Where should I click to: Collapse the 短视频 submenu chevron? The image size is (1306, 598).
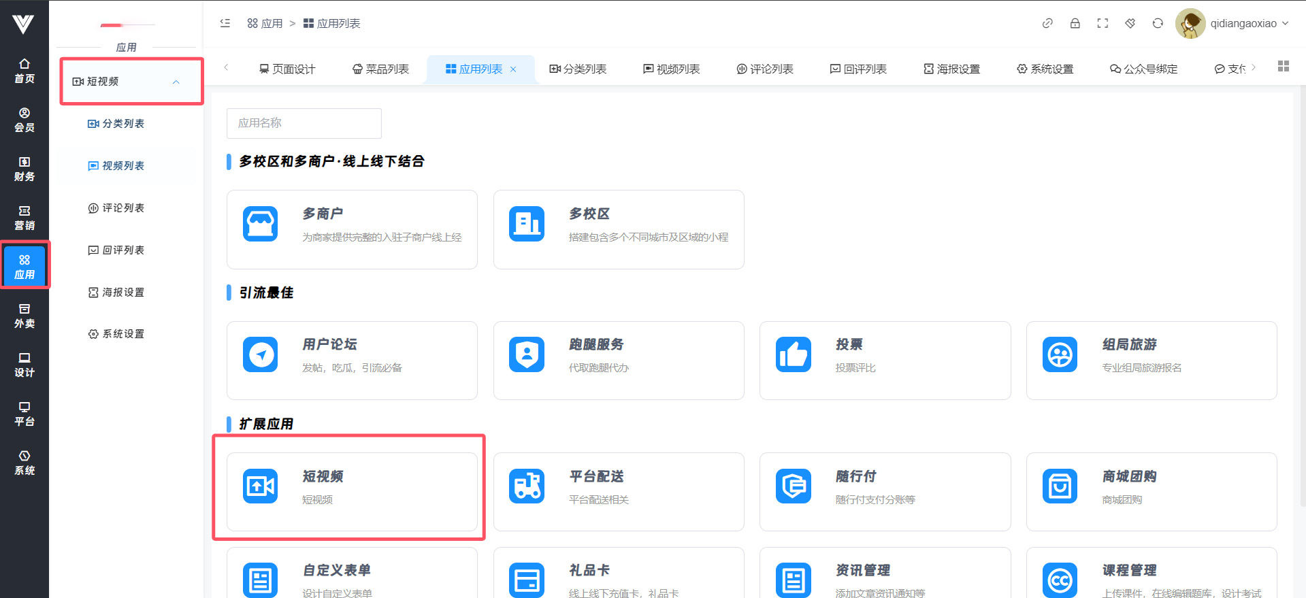[x=176, y=82]
